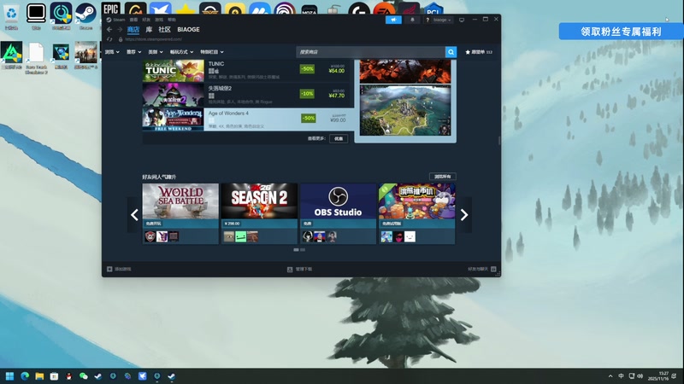Open the Steam desktop shortcut
The width and height of the screenshot is (684, 384).
coord(85,16)
